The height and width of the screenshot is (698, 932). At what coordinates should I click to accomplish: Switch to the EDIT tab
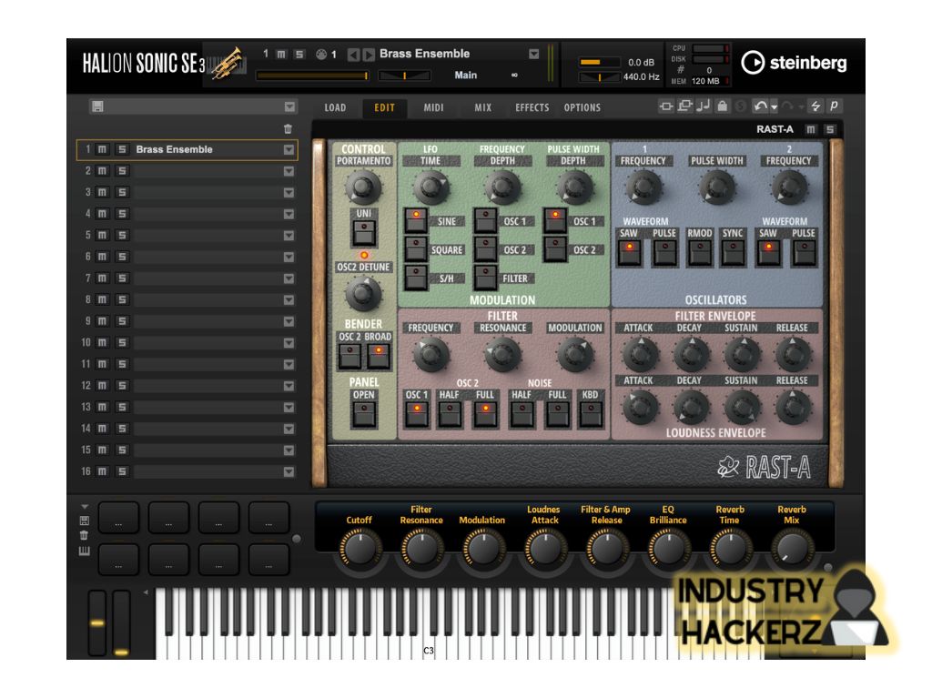coord(385,107)
